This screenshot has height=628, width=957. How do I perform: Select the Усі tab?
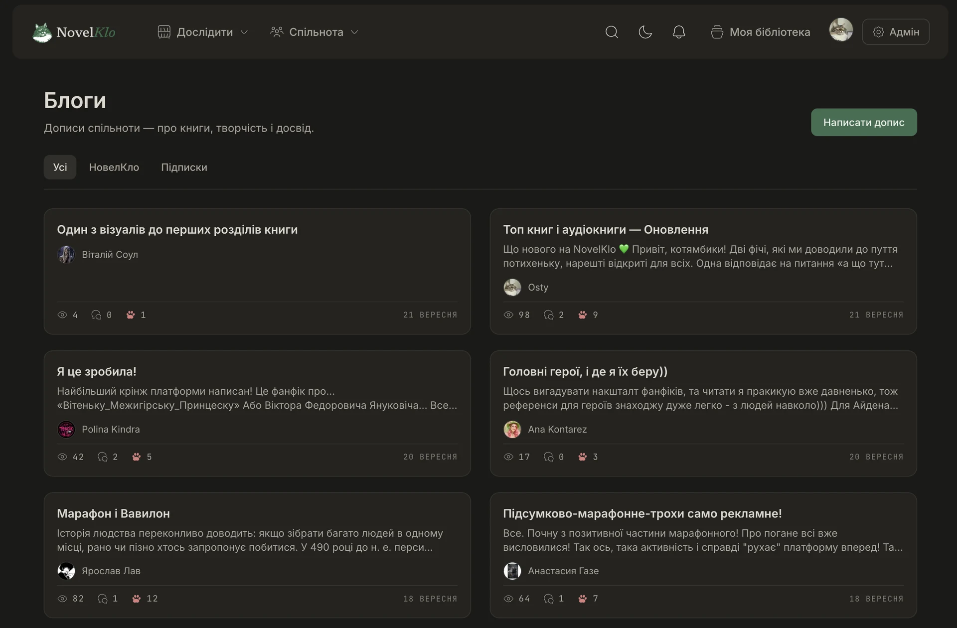[x=60, y=167]
